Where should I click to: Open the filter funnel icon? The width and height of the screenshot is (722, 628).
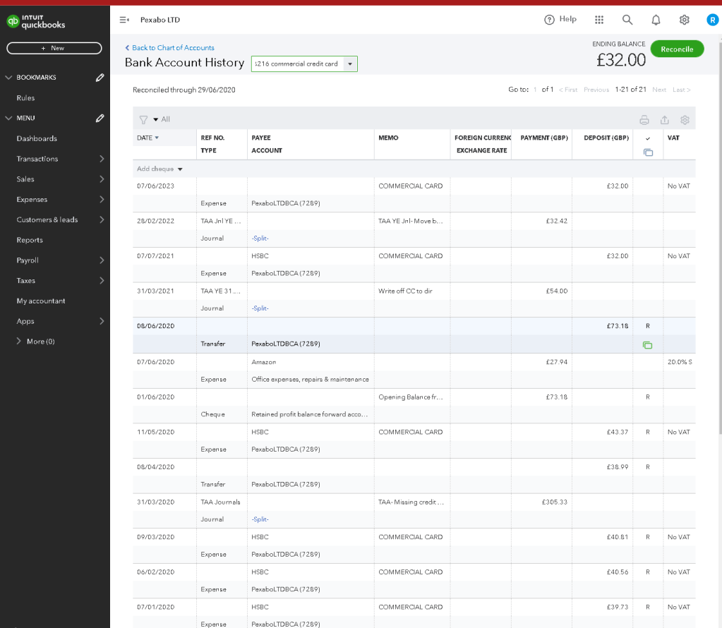143,120
